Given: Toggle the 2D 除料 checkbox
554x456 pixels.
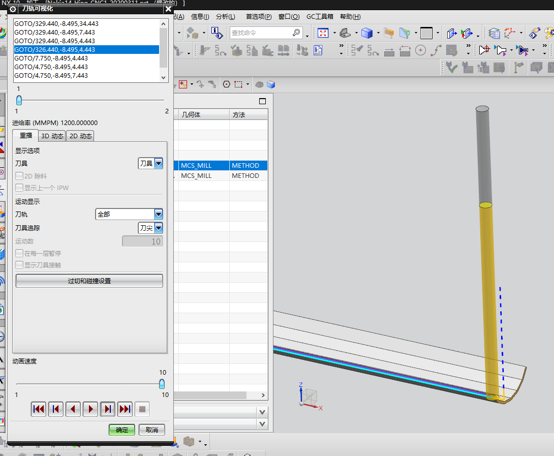Looking at the screenshot, I should coord(19,176).
